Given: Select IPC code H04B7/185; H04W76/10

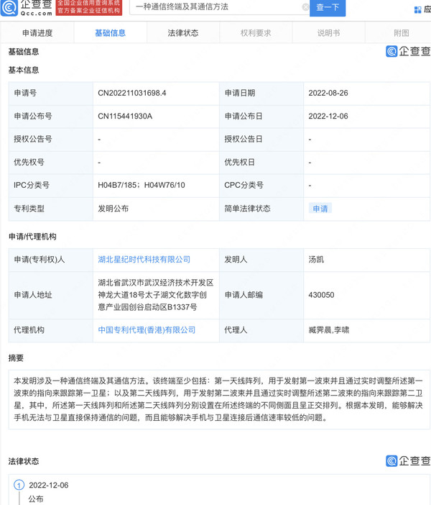Looking at the screenshot, I should [142, 185].
